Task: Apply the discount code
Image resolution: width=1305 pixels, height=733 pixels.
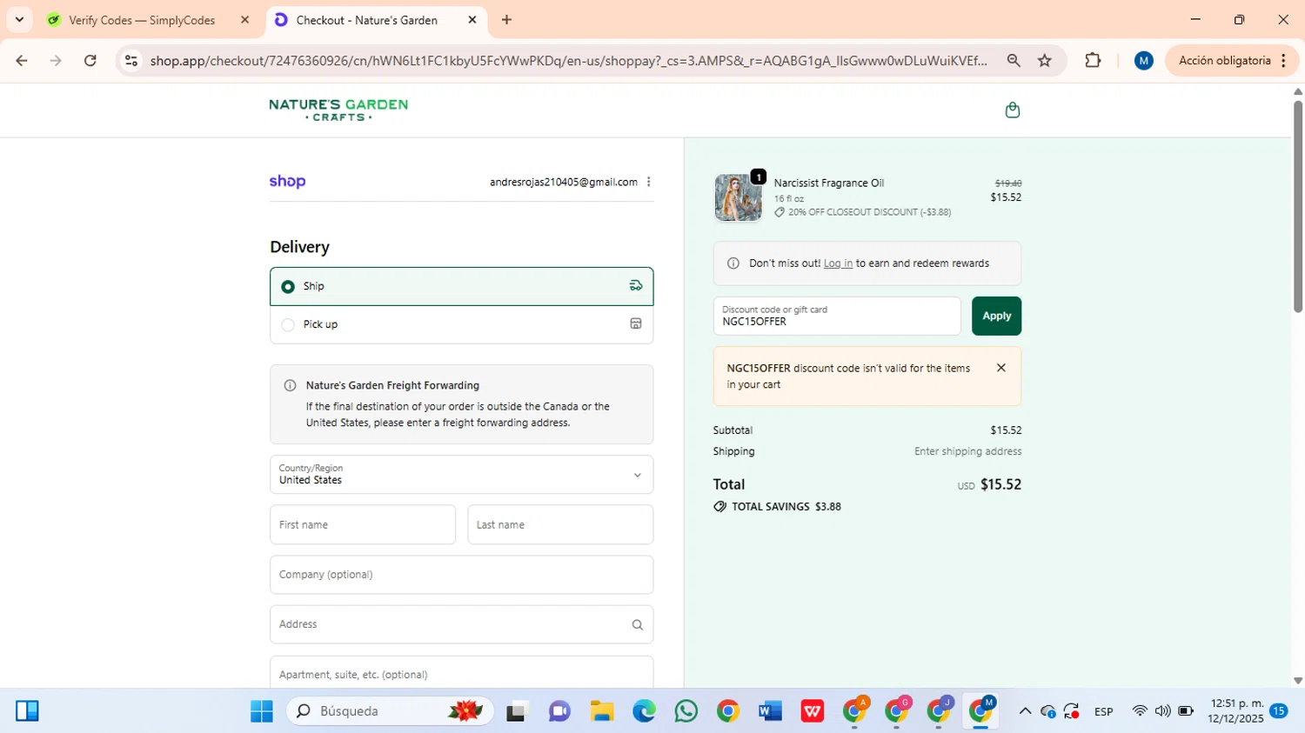Action: pos(996,317)
